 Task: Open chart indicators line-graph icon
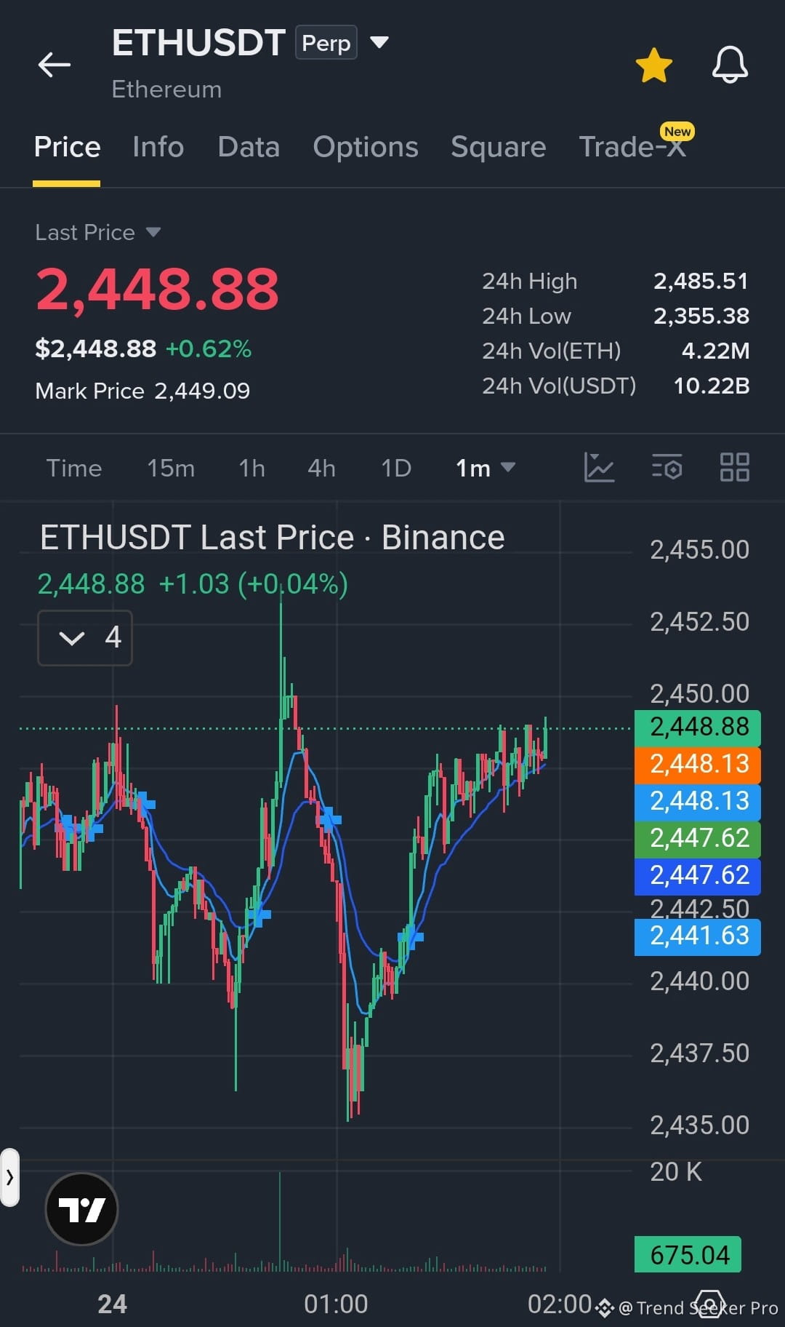pyautogui.click(x=599, y=467)
